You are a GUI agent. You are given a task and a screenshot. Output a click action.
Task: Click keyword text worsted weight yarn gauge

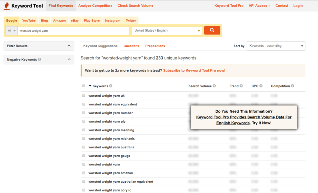[x=109, y=156]
